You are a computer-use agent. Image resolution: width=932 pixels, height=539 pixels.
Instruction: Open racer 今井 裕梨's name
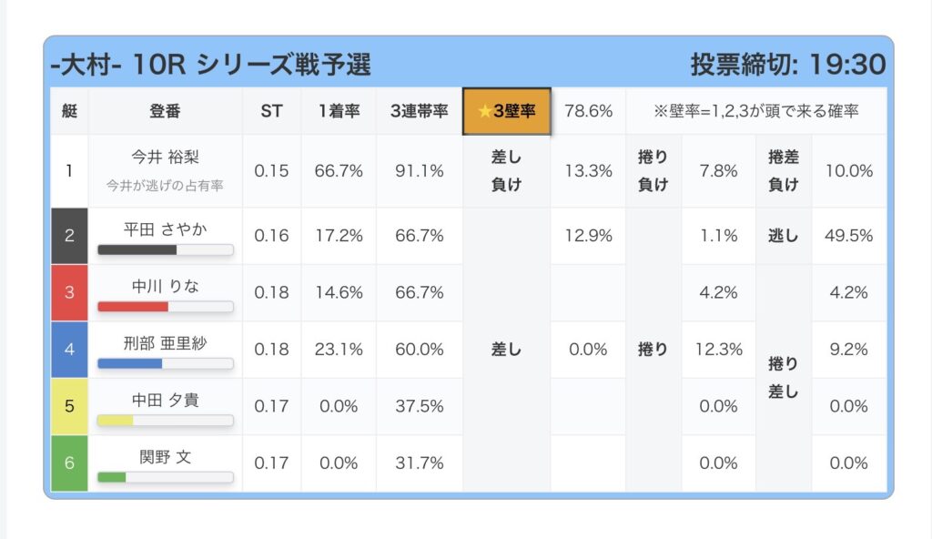(165, 158)
